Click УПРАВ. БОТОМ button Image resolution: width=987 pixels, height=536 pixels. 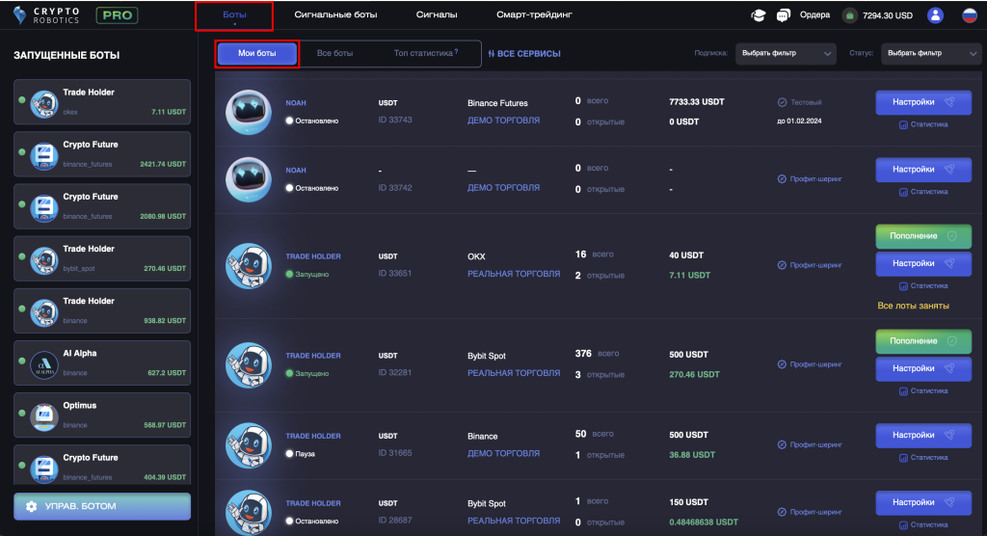[x=102, y=506]
